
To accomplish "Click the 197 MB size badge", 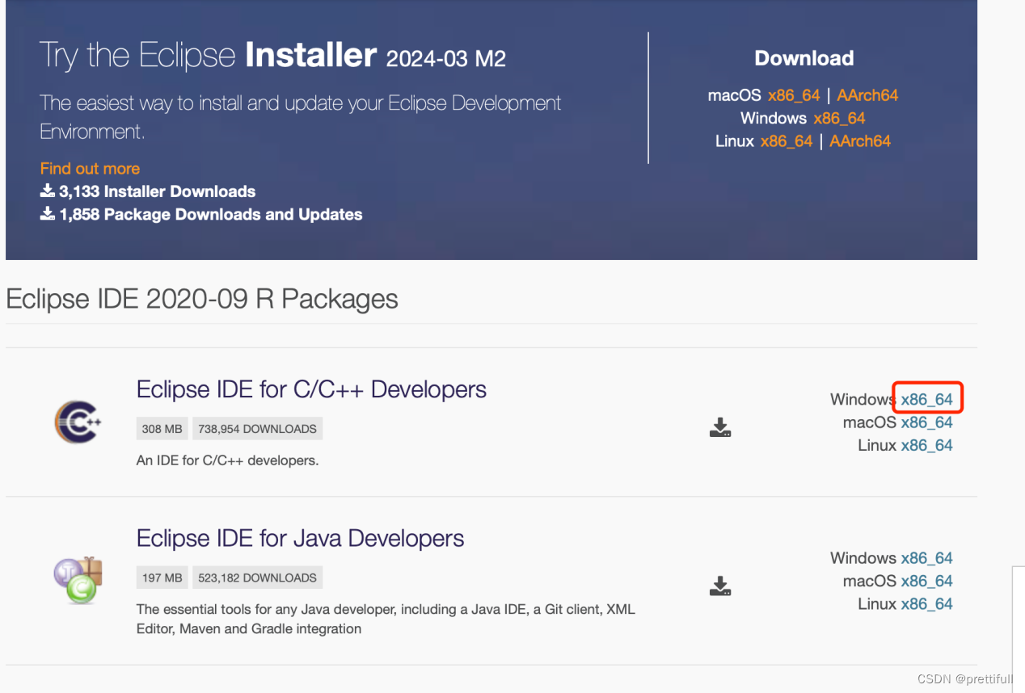I will [x=162, y=577].
